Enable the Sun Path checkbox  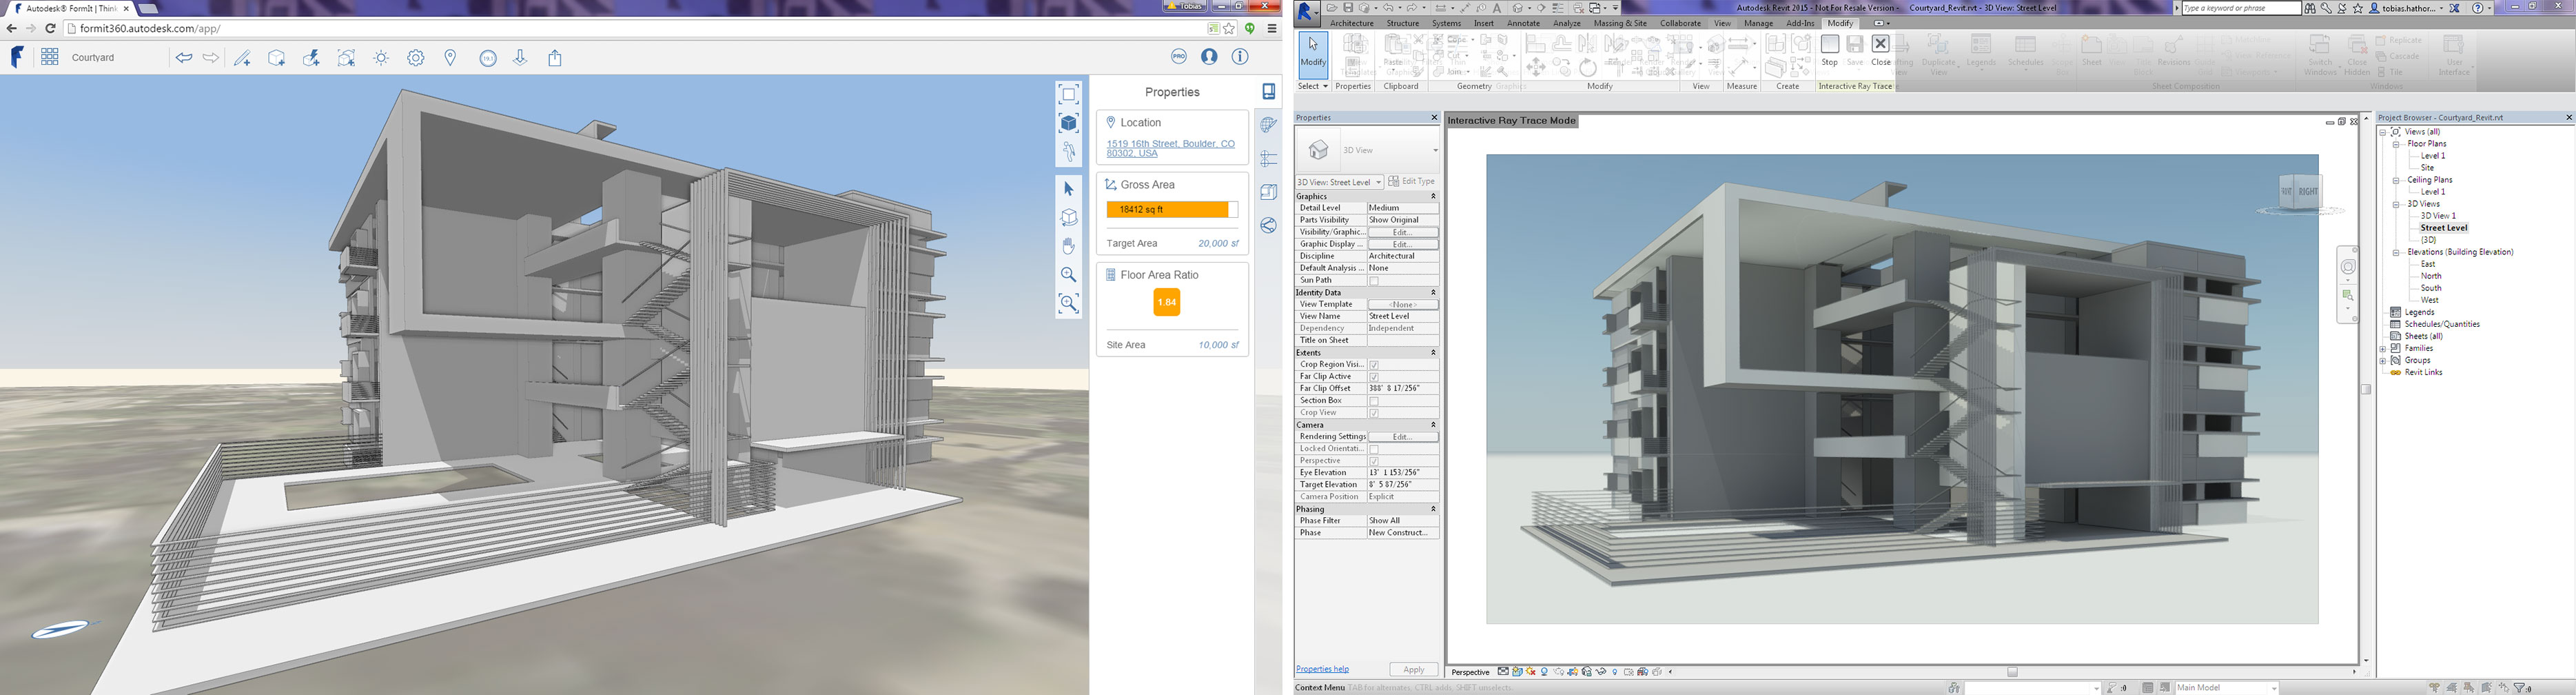1374,281
